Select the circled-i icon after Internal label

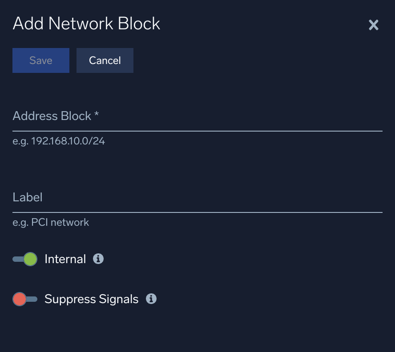coord(99,259)
